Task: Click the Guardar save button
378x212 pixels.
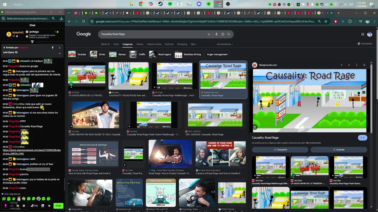Action: click(339, 150)
